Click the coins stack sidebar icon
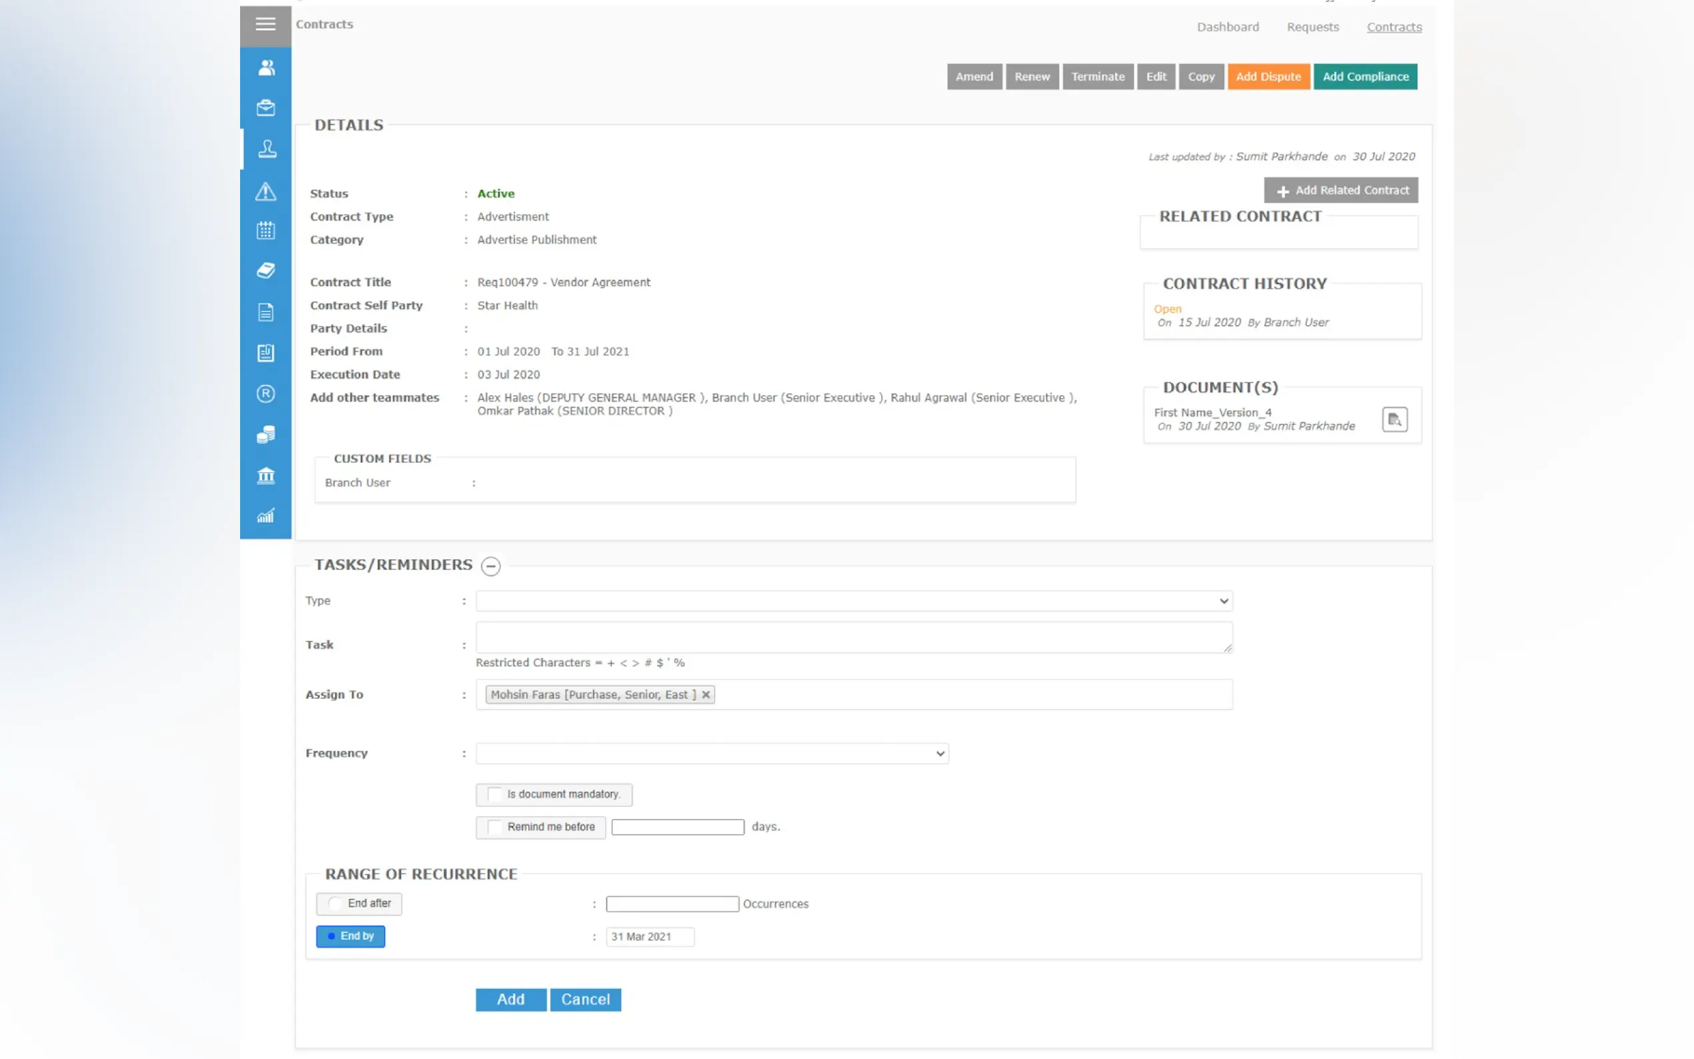 coord(265,435)
